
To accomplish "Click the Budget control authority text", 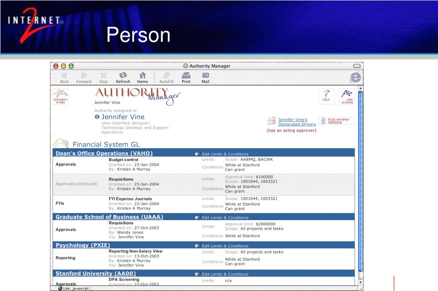I will click(124, 159).
